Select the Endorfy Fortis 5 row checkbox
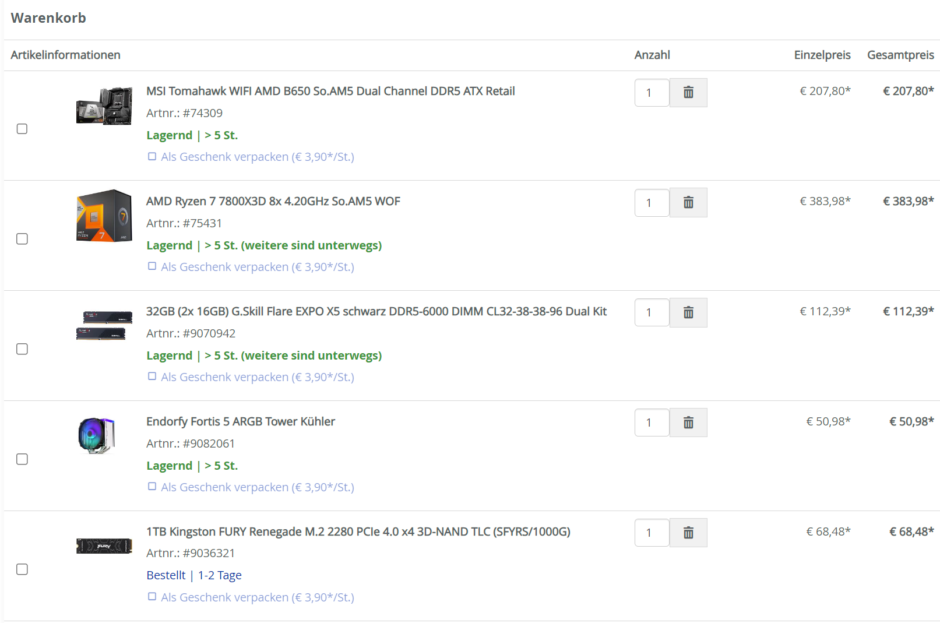 coord(22,459)
